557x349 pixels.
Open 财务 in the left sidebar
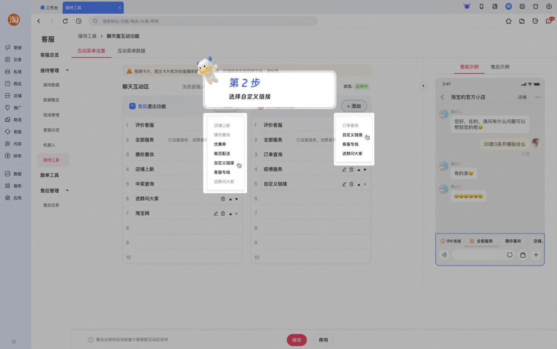tap(13, 156)
